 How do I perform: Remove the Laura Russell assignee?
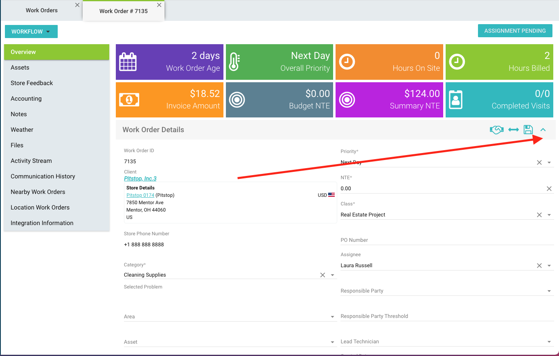pyautogui.click(x=539, y=266)
